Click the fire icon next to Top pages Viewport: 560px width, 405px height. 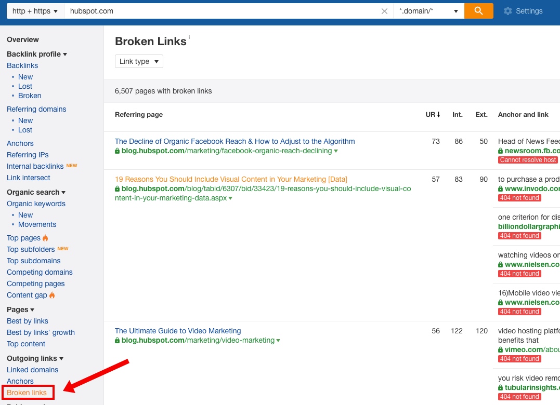45,238
